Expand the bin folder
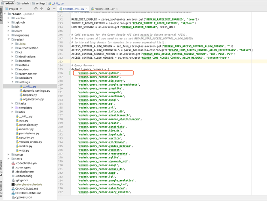 pyautogui.click(x=8, y=27)
